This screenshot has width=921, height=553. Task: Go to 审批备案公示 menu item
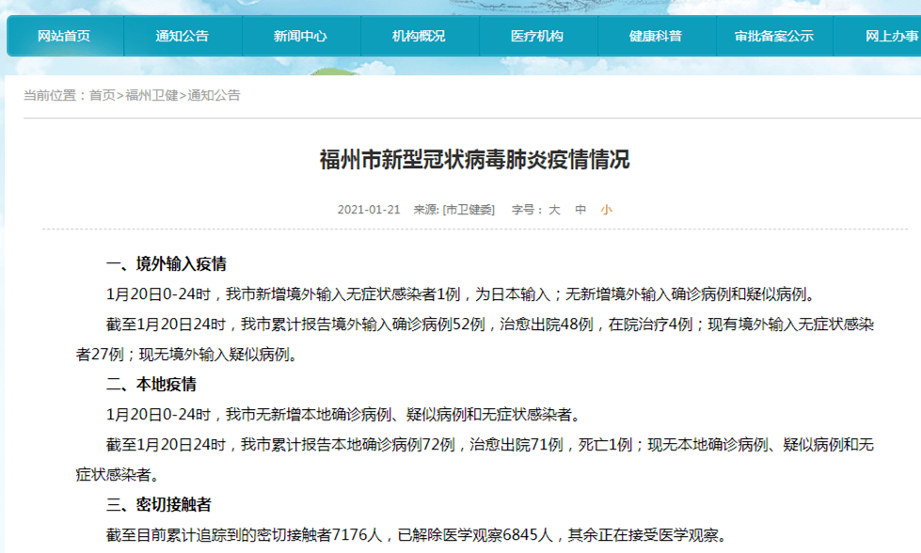774,37
